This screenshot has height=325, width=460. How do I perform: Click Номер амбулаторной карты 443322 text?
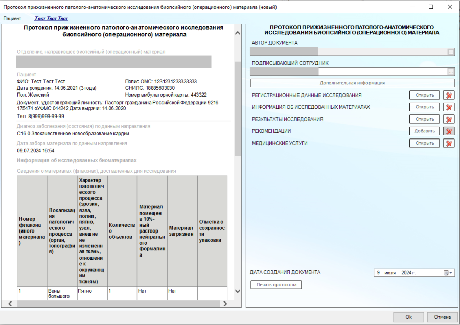point(166,95)
